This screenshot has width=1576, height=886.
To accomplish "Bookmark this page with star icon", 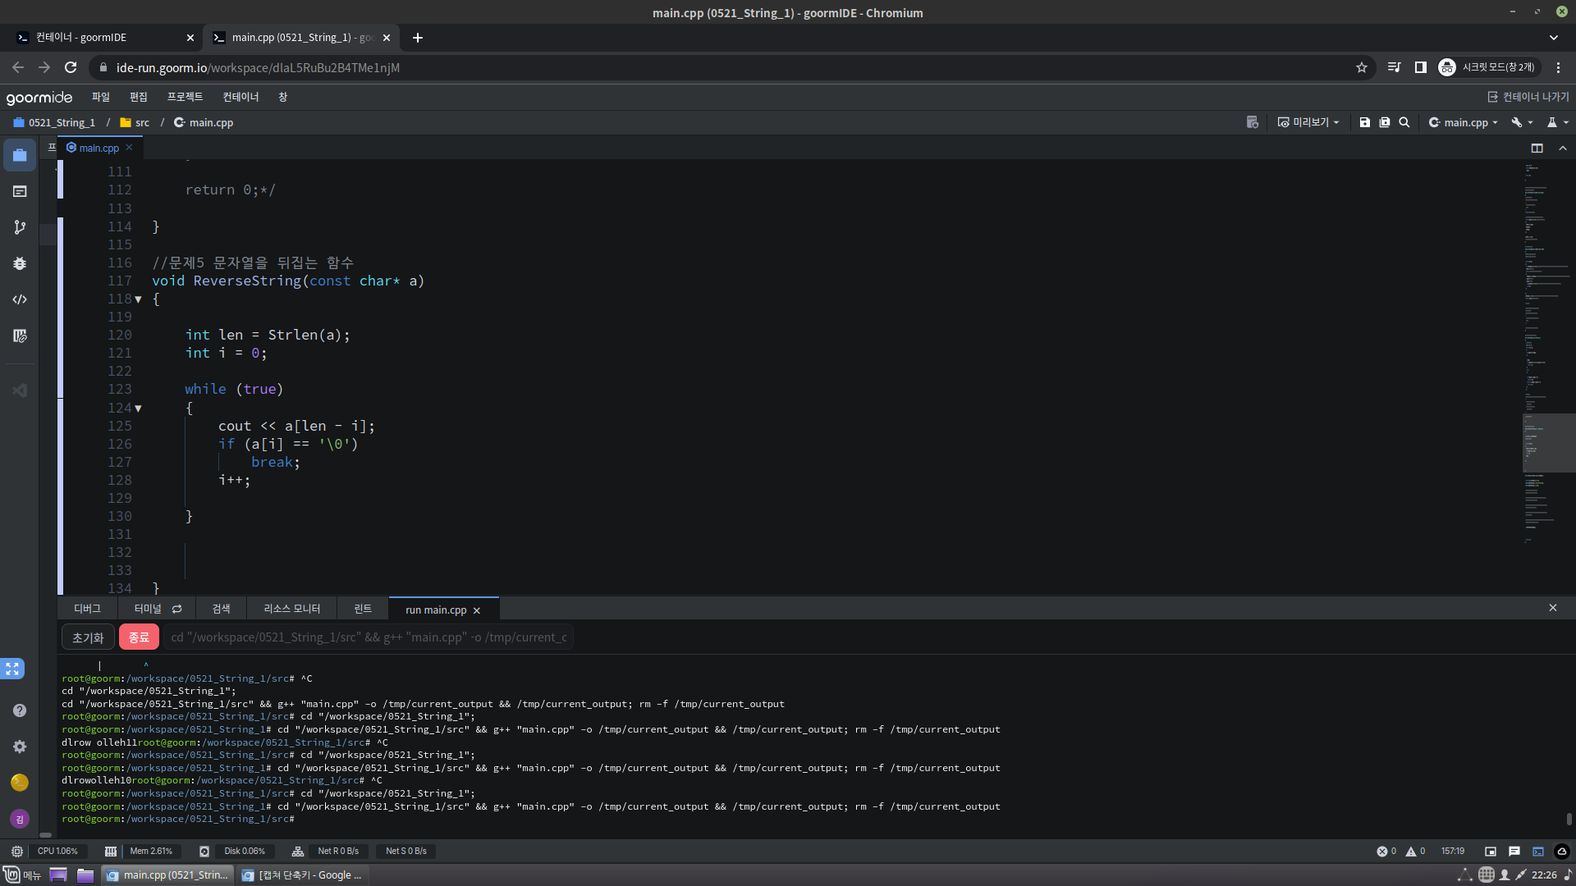I will pos(1362,67).
